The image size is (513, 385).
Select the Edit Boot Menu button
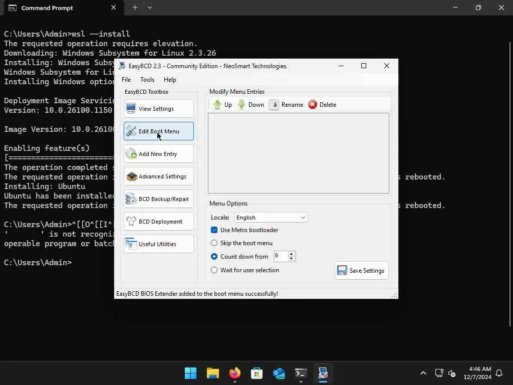tap(159, 131)
